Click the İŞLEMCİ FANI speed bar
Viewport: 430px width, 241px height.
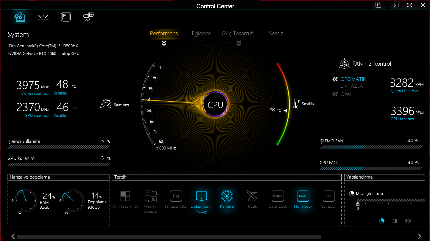point(371,147)
